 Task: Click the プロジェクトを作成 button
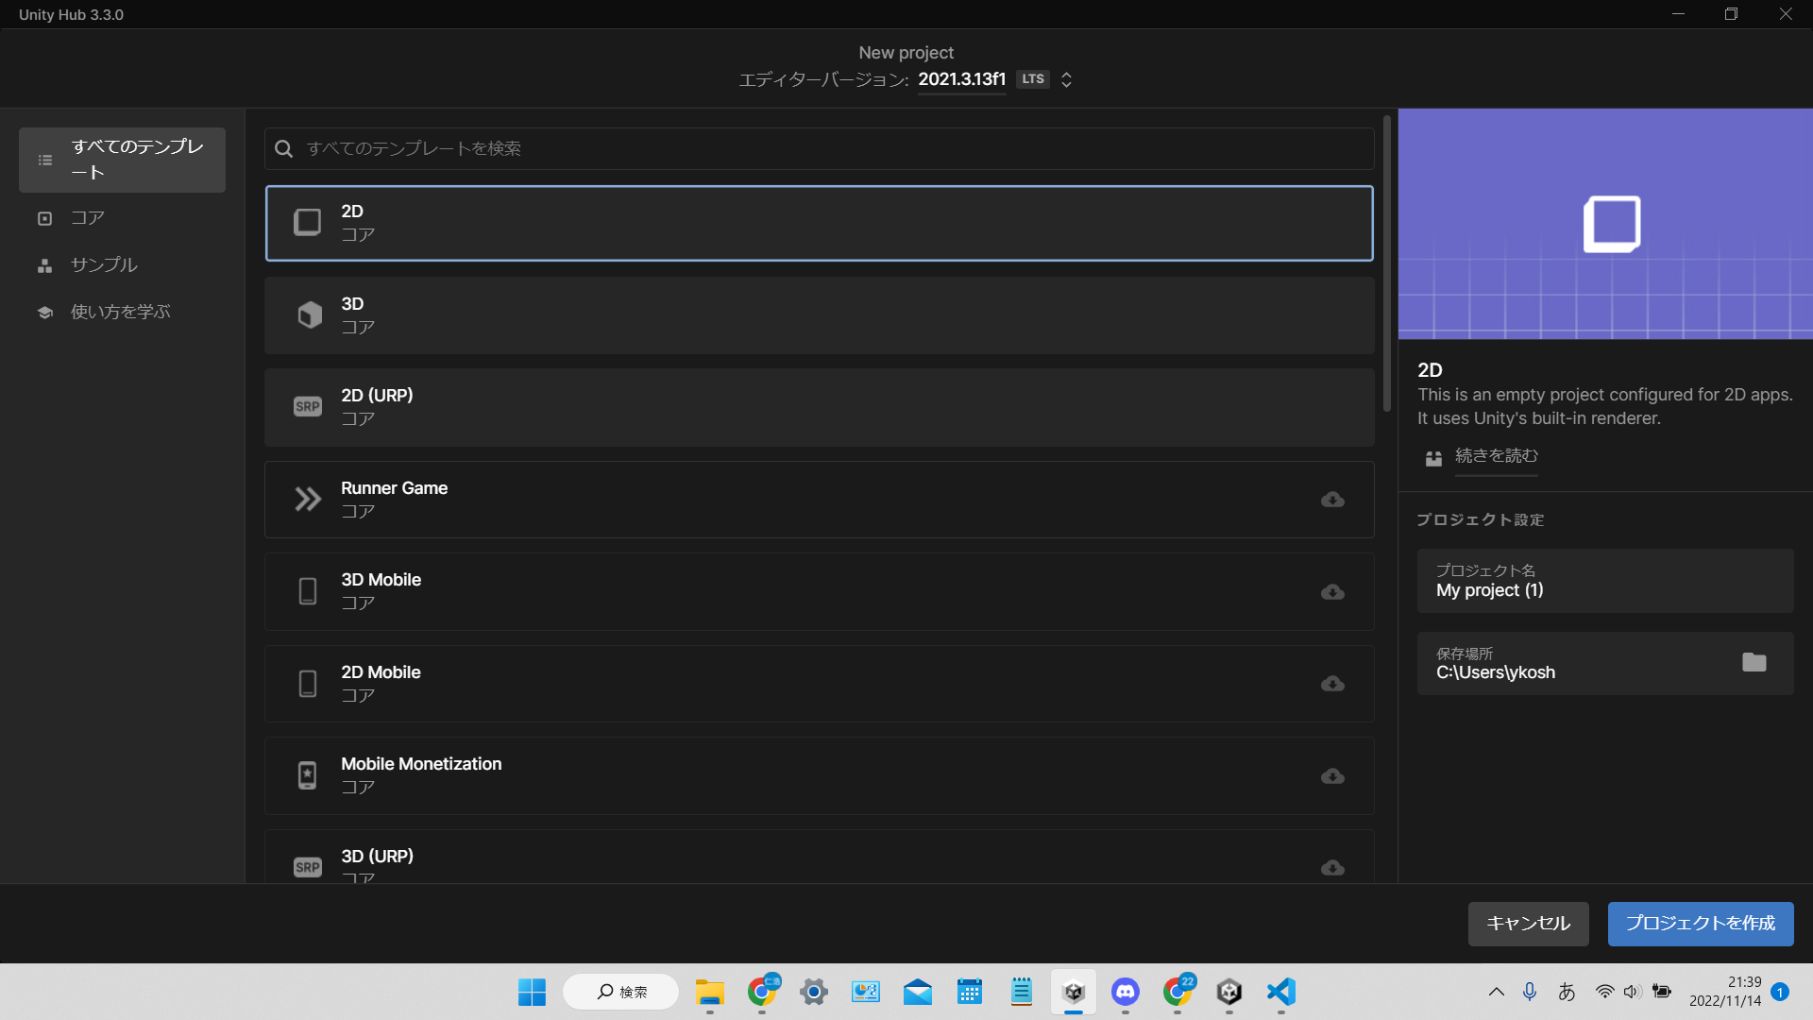point(1700,924)
